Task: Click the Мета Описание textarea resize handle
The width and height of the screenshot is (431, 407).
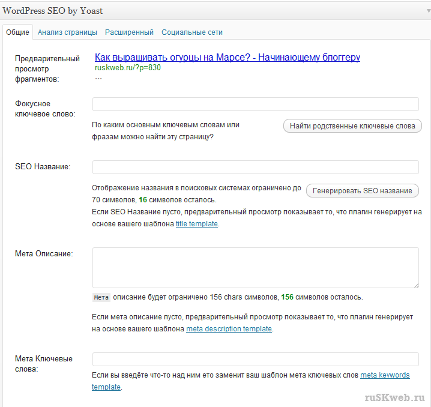Action: [x=415, y=285]
